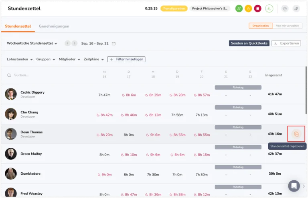This screenshot has width=308, height=198.
Task: Open Dumbledore name link
Action: tap(30, 174)
